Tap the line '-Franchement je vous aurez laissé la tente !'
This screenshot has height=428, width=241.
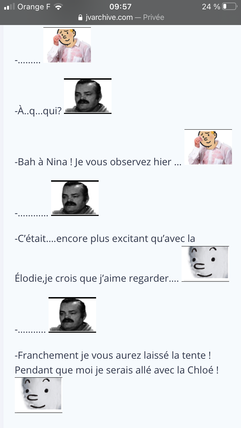click(x=113, y=355)
